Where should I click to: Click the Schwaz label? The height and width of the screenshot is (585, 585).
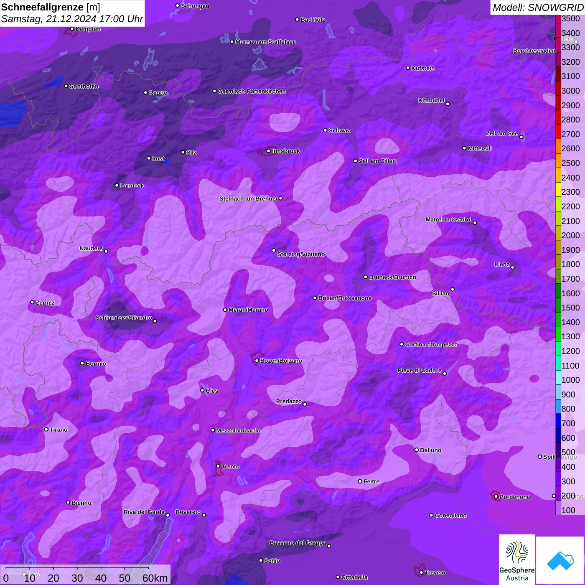click(x=339, y=130)
